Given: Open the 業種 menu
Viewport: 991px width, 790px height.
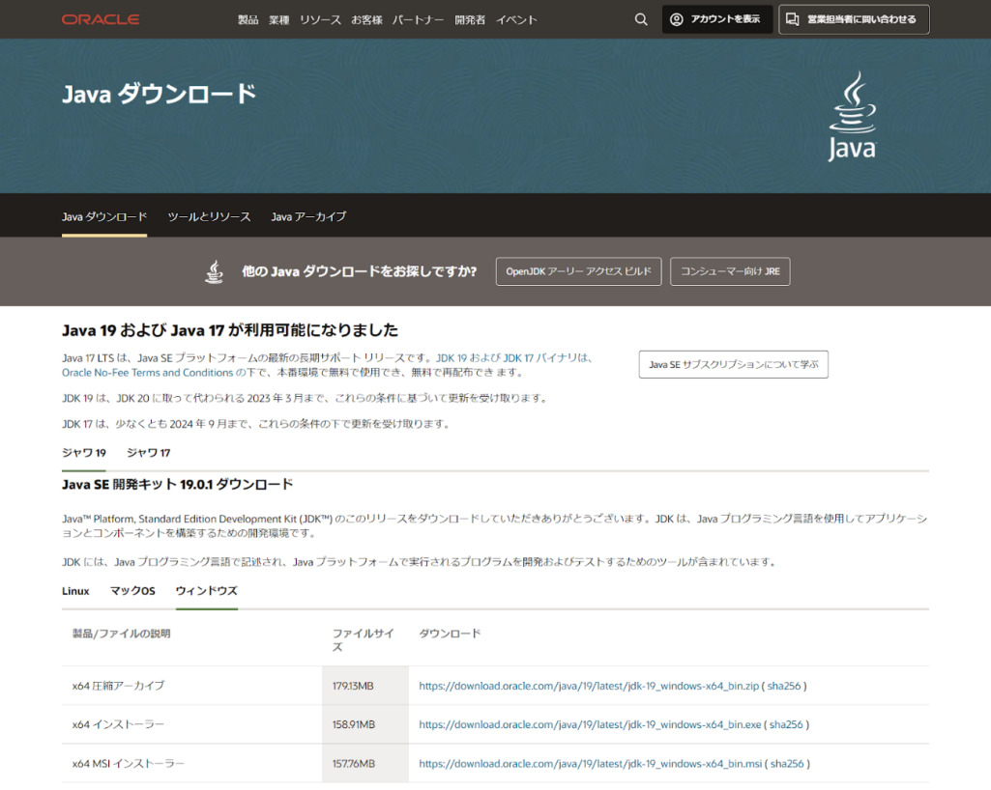Looking at the screenshot, I should point(278,19).
